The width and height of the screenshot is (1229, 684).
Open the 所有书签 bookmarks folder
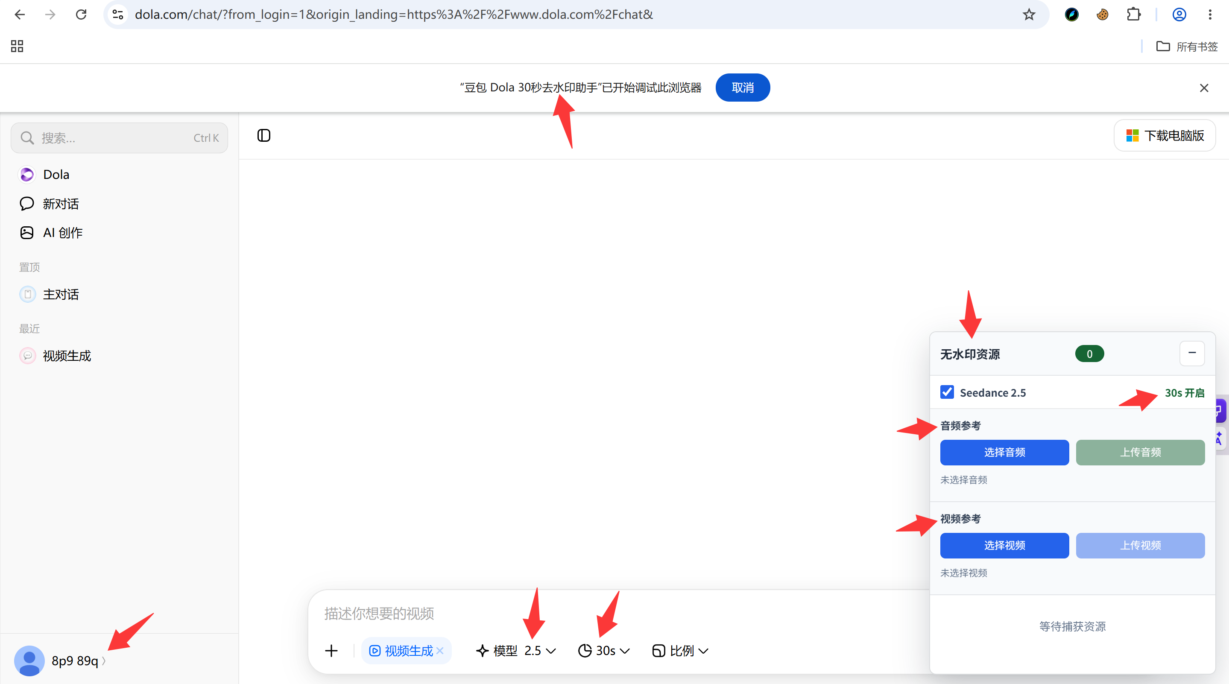[1187, 46]
